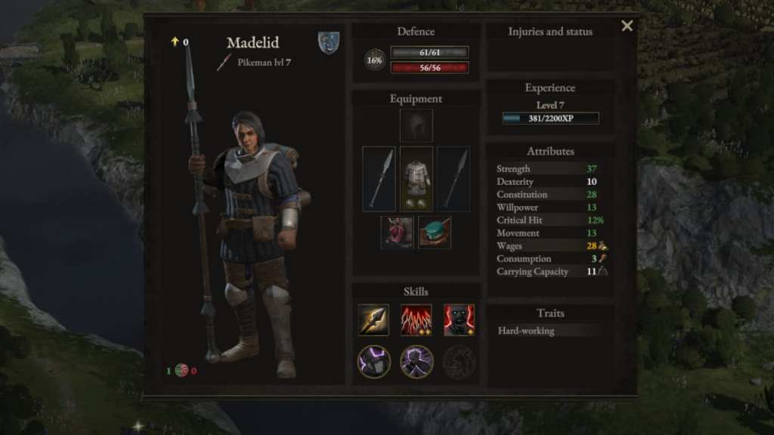The width and height of the screenshot is (774, 435).
Task: Click the red 56/56 health bar
Action: [x=429, y=67]
